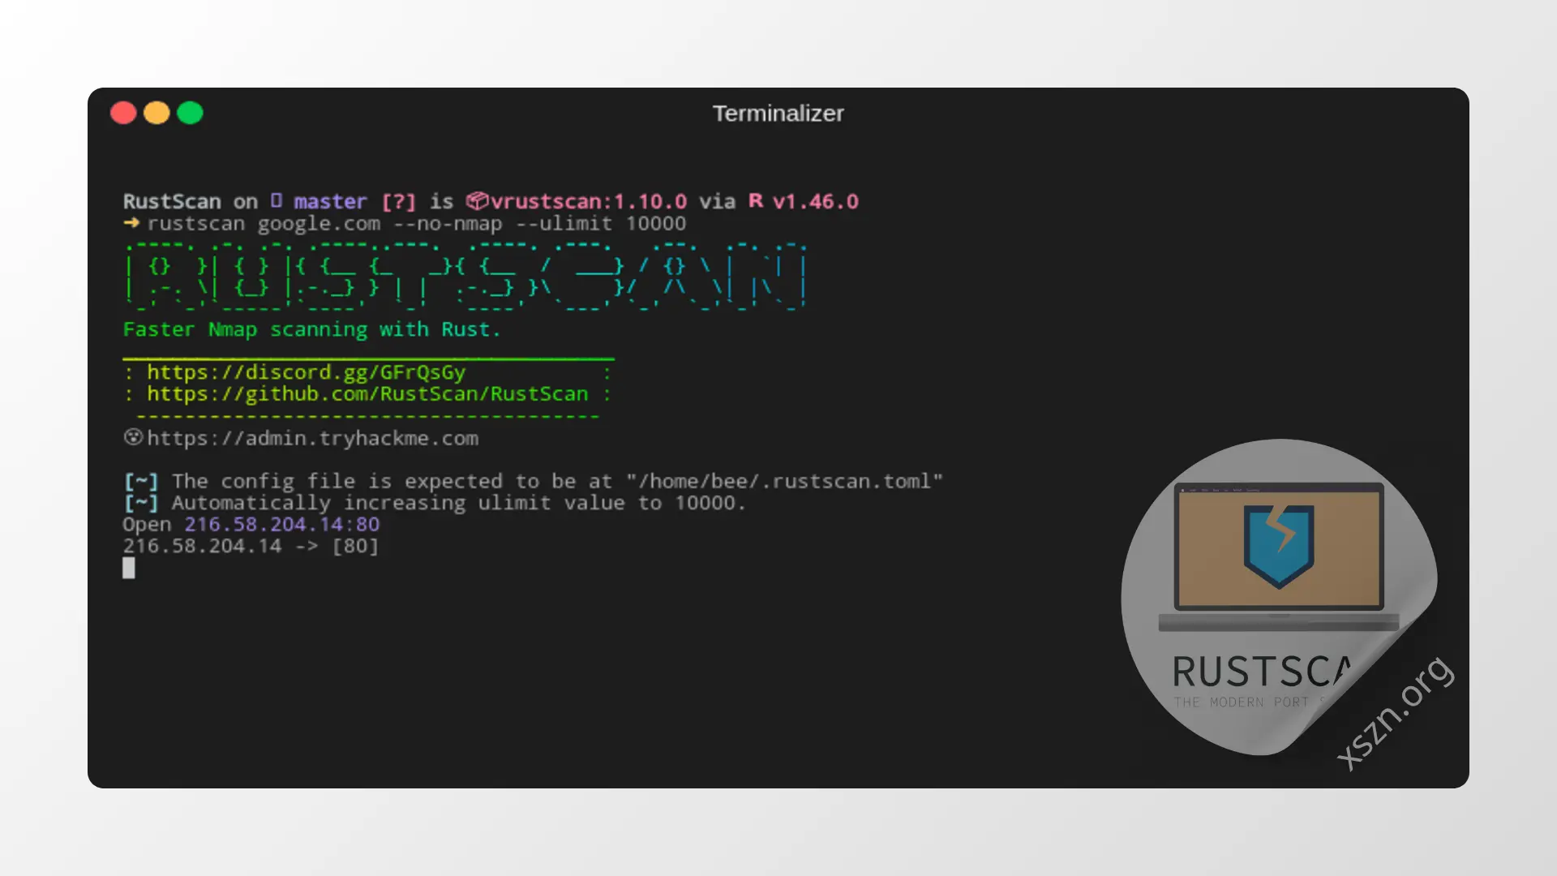This screenshot has width=1557, height=876.
Task: Click the master branch name in prompt
Action: 330,201
